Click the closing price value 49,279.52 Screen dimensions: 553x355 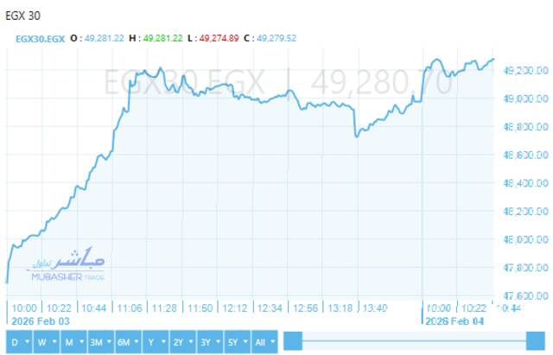click(x=276, y=38)
